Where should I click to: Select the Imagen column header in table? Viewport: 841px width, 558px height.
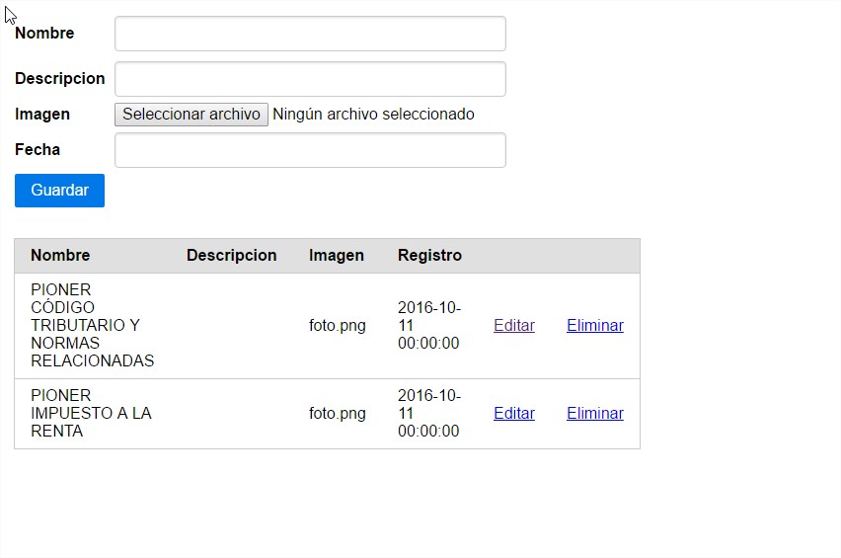336,256
